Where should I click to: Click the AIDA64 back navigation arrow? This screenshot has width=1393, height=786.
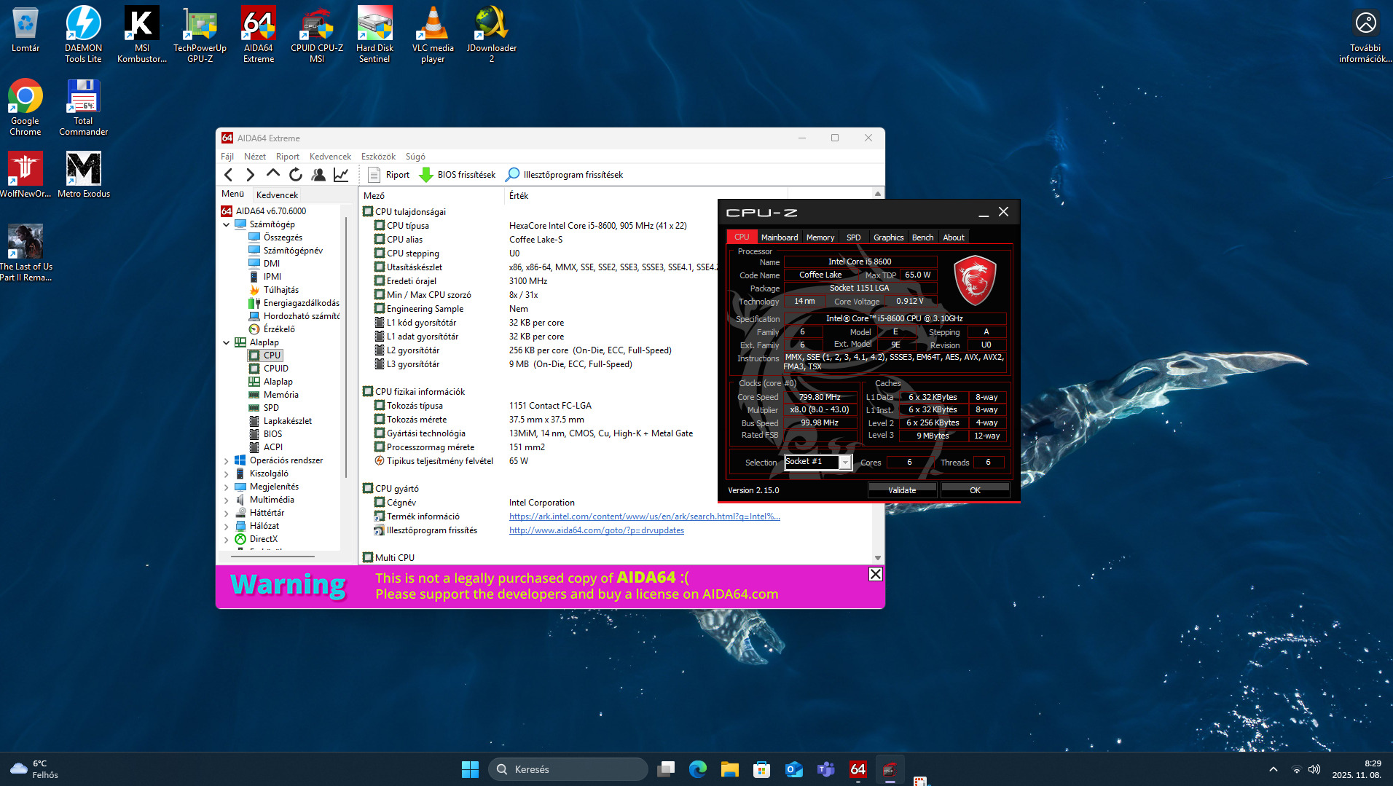[229, 175]
